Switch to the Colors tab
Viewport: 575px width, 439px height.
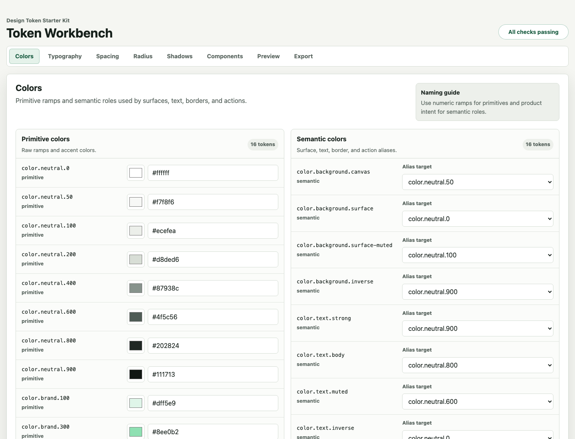tap(24, 56)
